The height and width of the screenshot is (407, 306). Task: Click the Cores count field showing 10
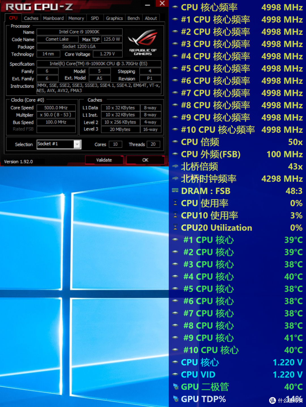pos(115,144)
